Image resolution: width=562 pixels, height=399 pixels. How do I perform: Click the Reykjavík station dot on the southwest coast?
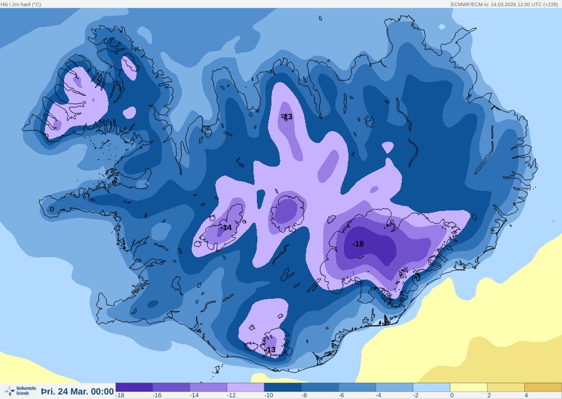[x=139, y=289]
